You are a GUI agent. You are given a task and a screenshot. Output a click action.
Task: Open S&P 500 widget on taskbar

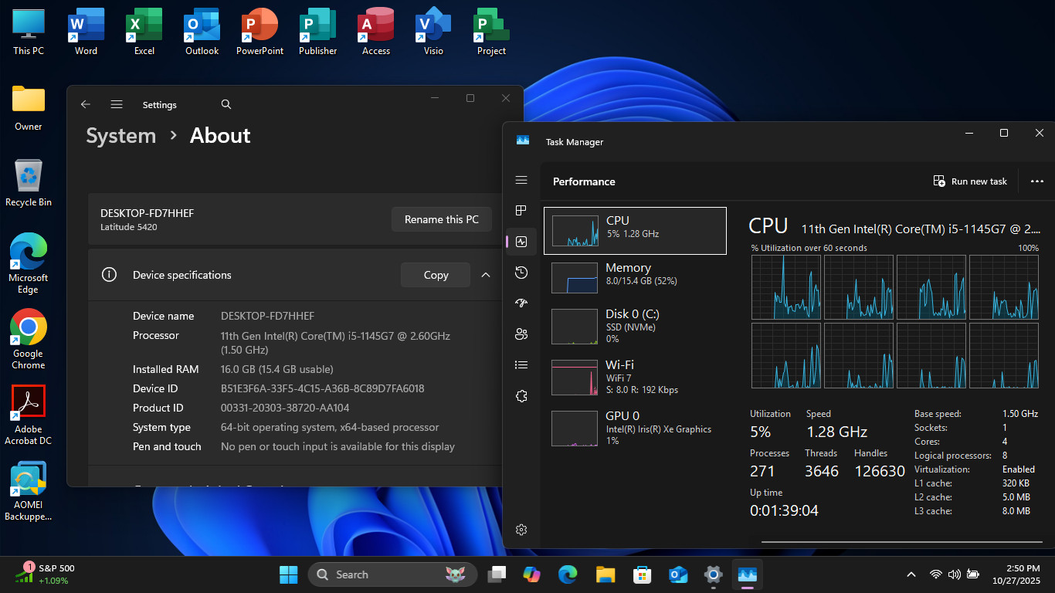(45, 574)
